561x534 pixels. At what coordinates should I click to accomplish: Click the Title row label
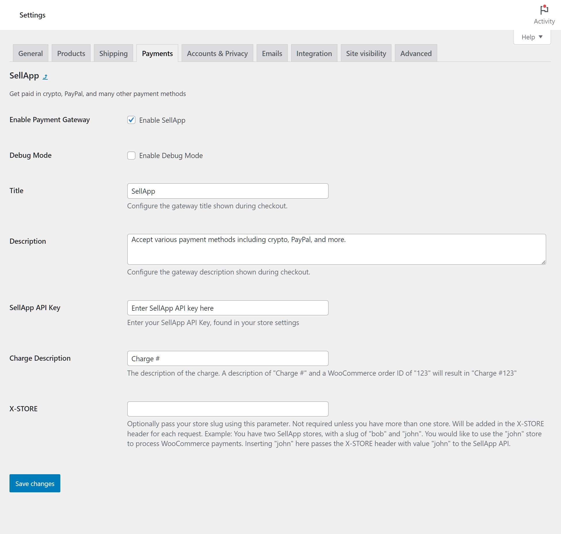point(16,191)
